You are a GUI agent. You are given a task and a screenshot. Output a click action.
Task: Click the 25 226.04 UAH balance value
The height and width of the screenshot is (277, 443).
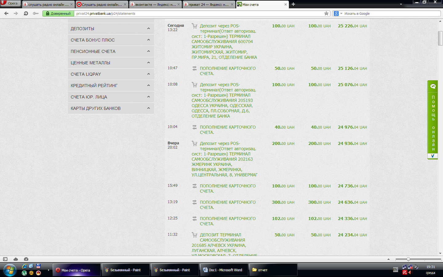click(352, 26)
